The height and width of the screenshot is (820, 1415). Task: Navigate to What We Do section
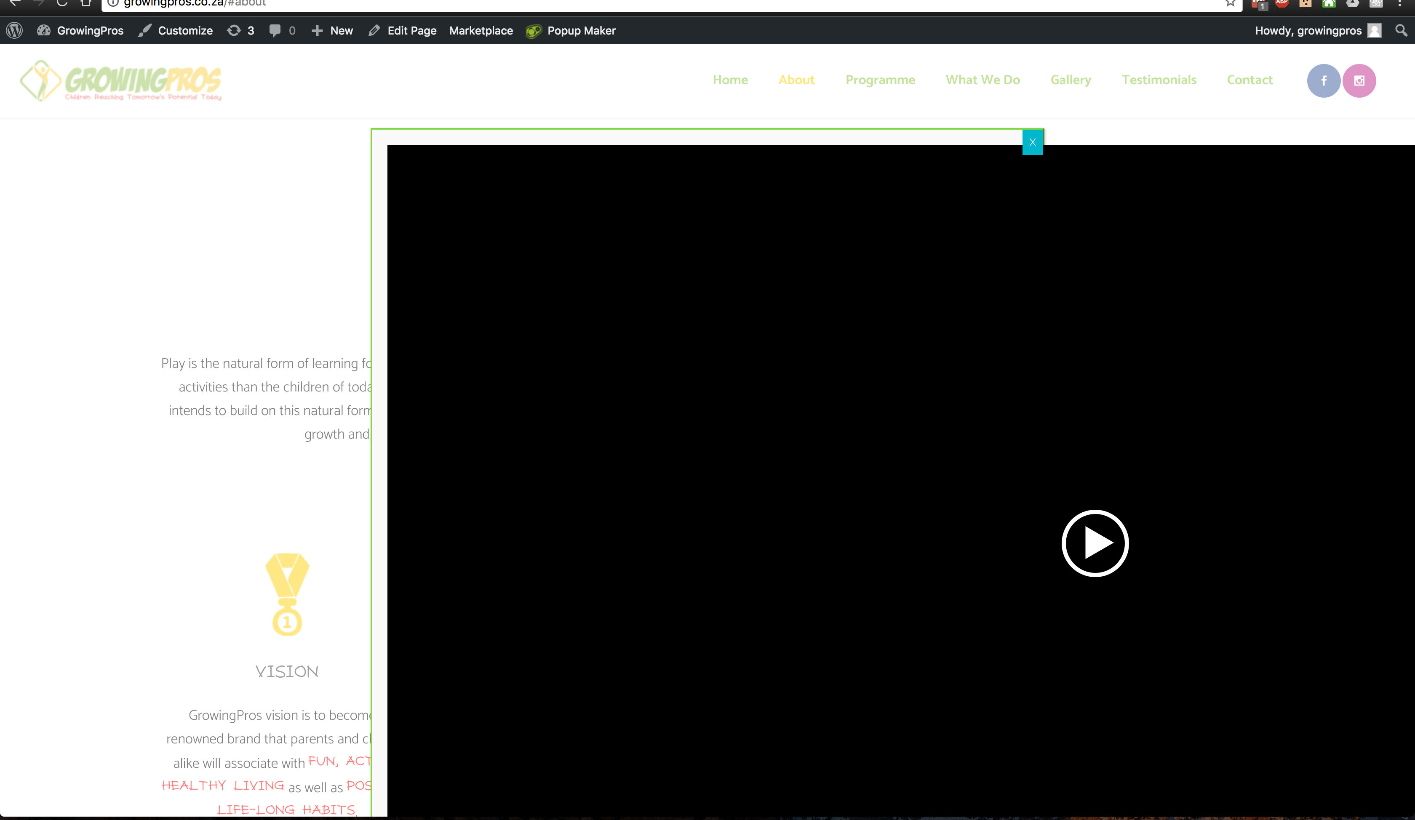pos(982,80)
